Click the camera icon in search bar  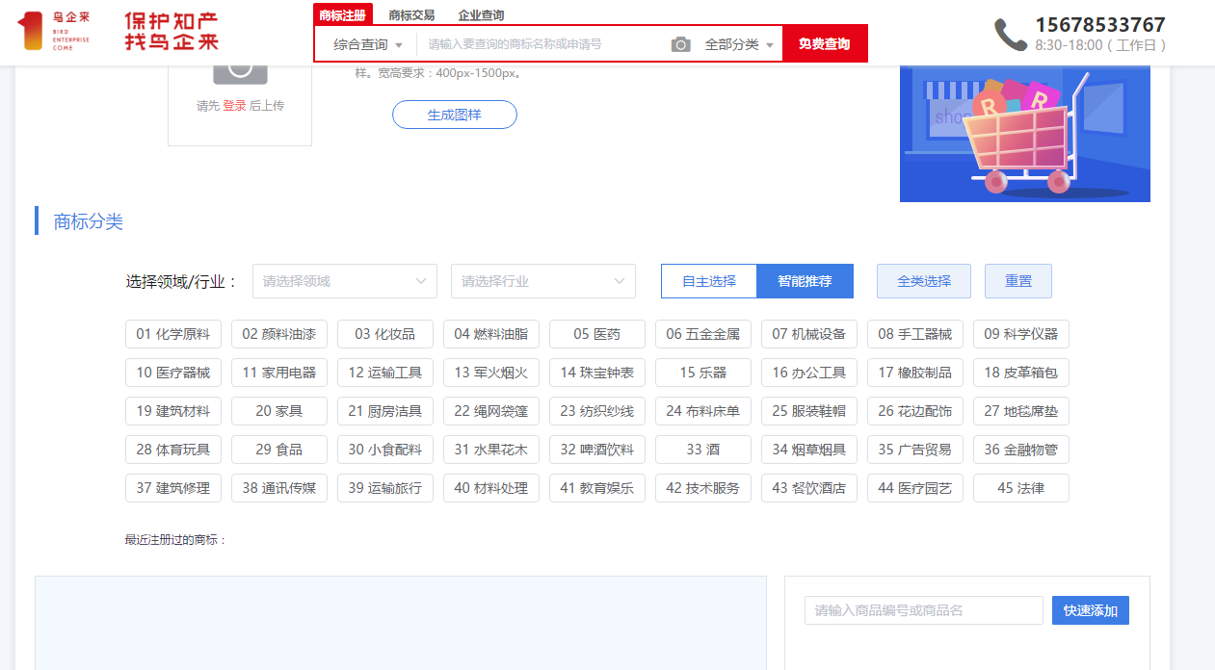[x=681, y=44]
